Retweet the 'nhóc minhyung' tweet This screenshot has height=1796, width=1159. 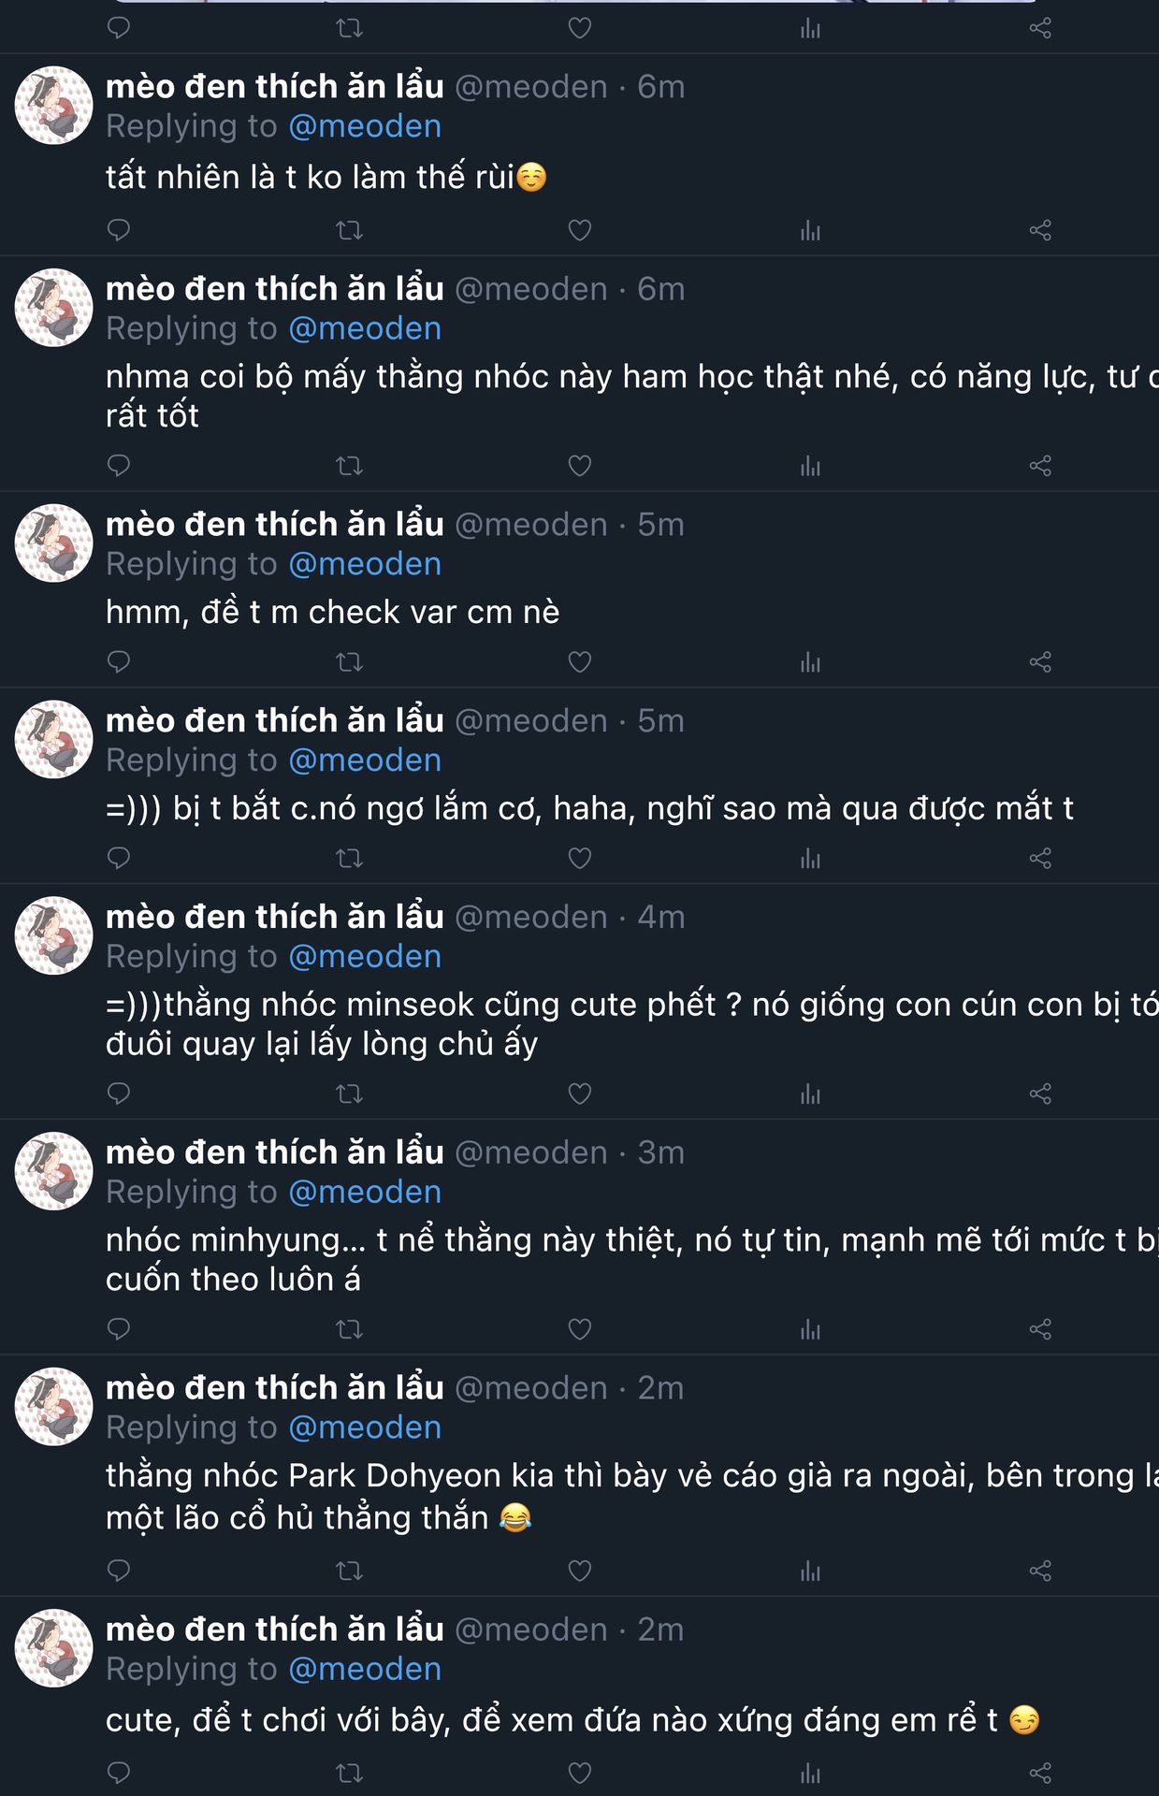click(349, 1329)
